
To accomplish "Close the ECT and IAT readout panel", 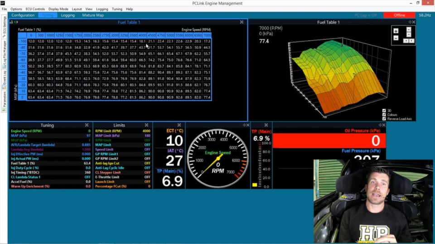I will [x=179, y=125].
